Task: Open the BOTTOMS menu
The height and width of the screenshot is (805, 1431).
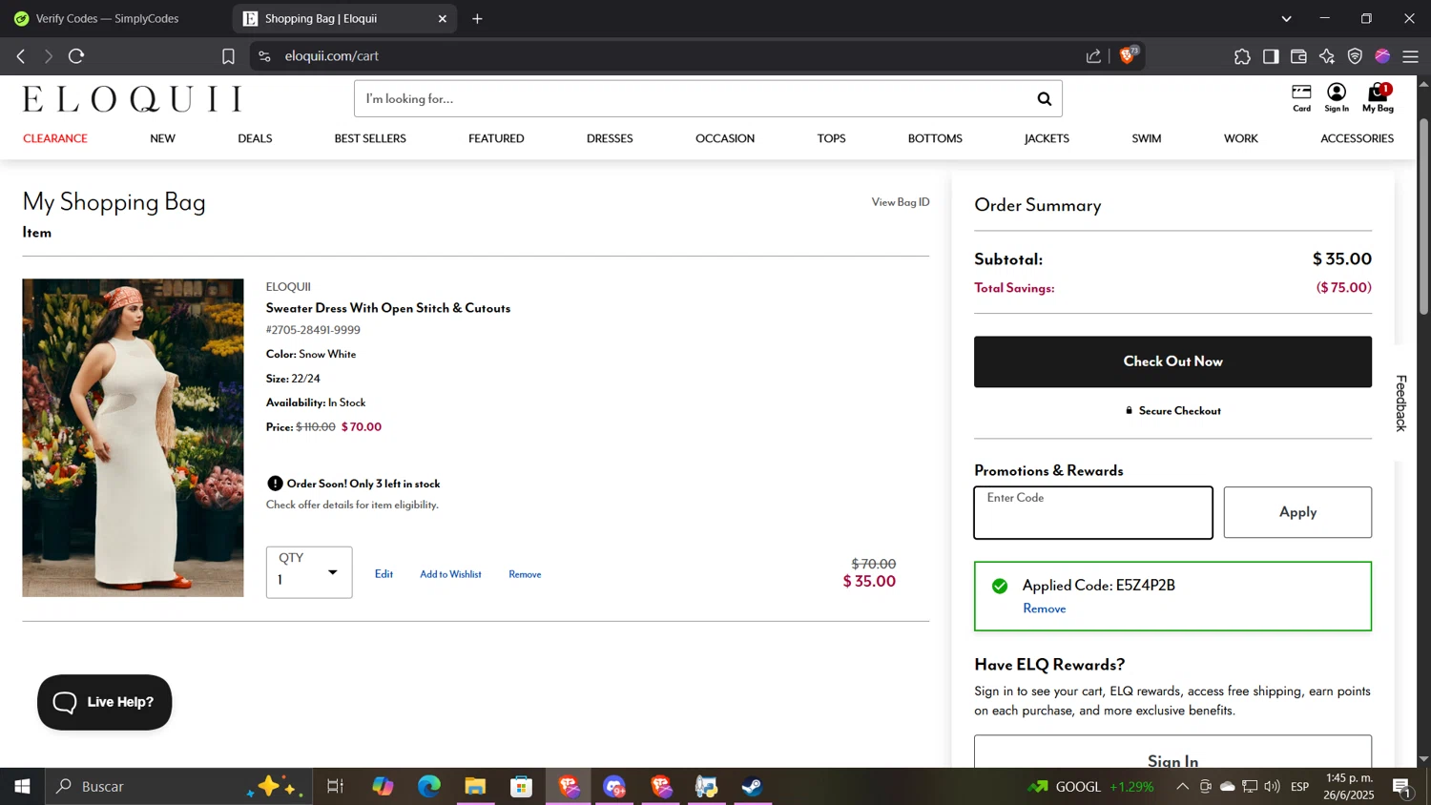Action: [x=935, y=138]
